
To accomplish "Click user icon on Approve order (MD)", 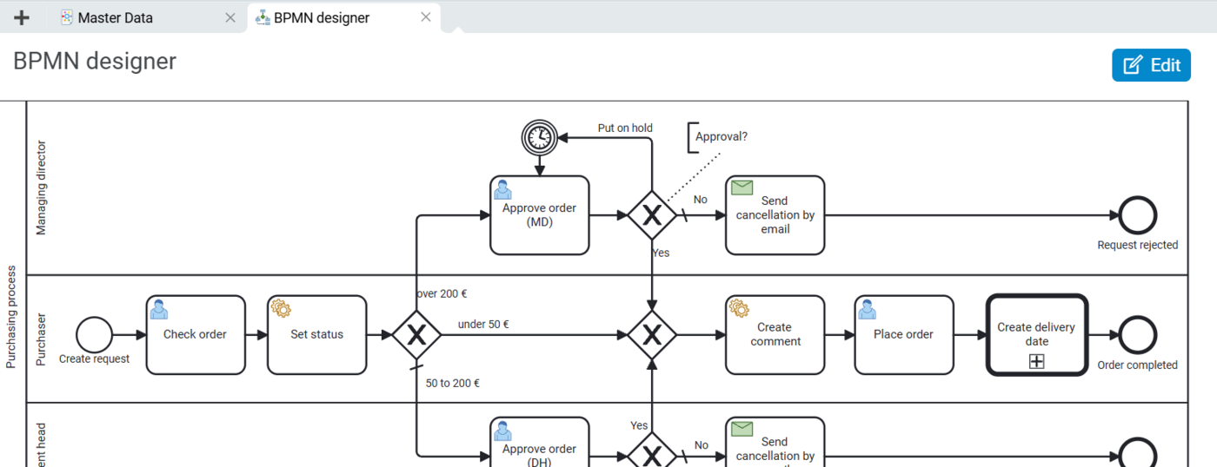I will [502, 189].
